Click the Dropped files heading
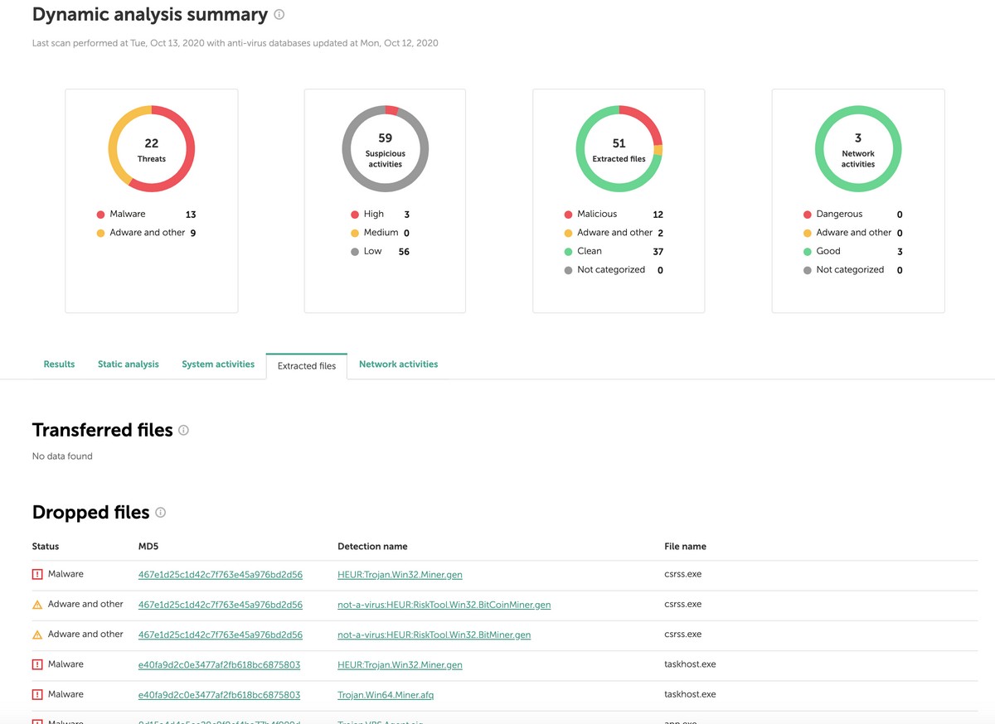Screen dimensions: 995x724 pyautogui.click(x=90, y=513)
